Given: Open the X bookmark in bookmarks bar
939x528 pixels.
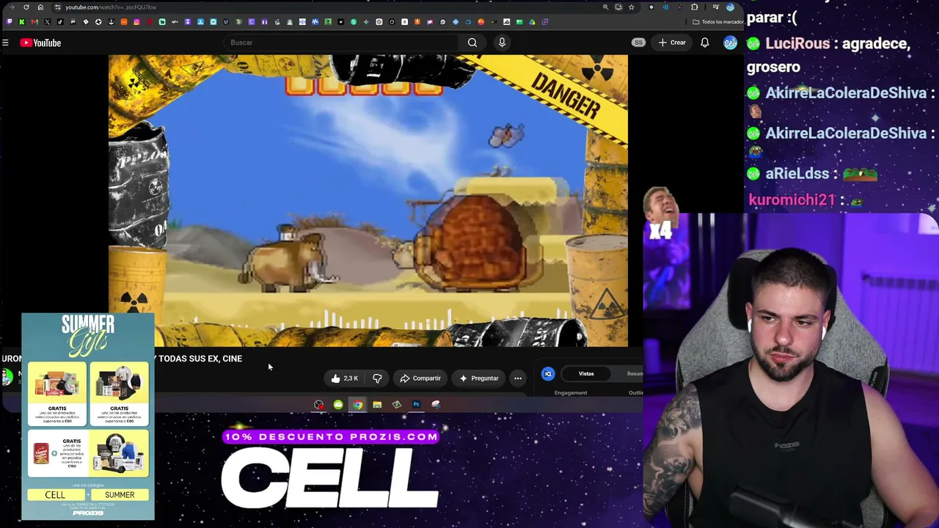Looking at the screenshot, I should (47, 22).
